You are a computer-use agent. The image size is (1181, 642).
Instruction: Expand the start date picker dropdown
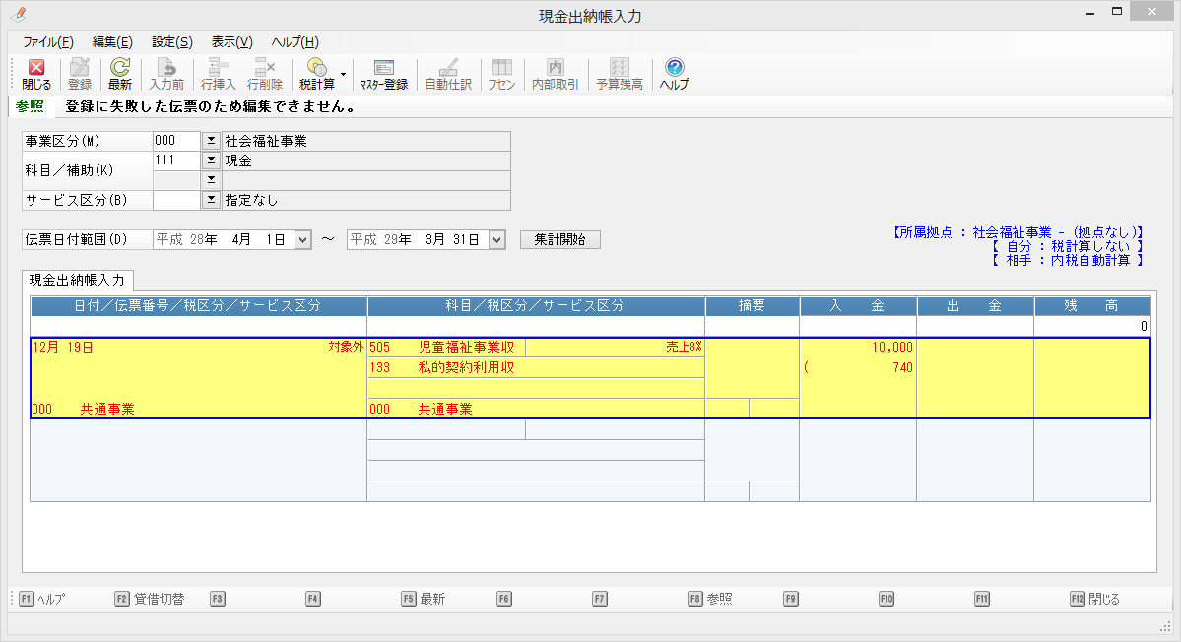[x=302, y=239]
